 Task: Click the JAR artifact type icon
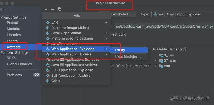coord(48,23)
